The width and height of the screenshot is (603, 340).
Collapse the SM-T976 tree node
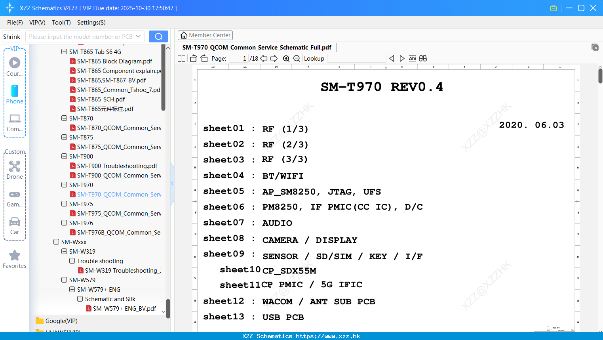coord(64,223)
